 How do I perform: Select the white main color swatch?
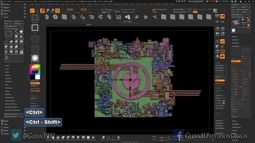37,77
